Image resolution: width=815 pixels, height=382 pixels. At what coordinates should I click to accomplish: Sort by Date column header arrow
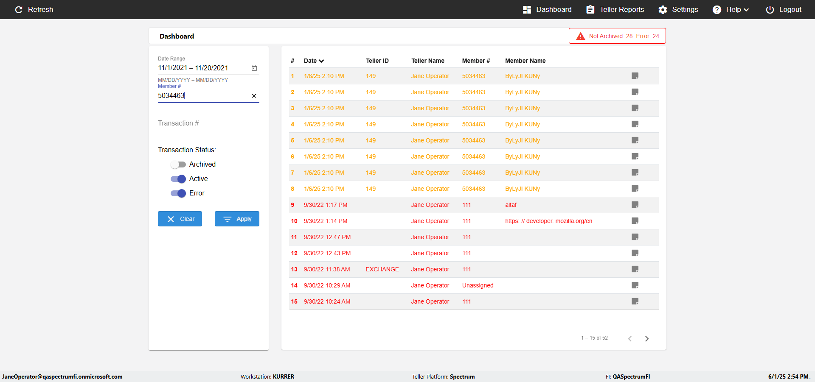[321, 61]
